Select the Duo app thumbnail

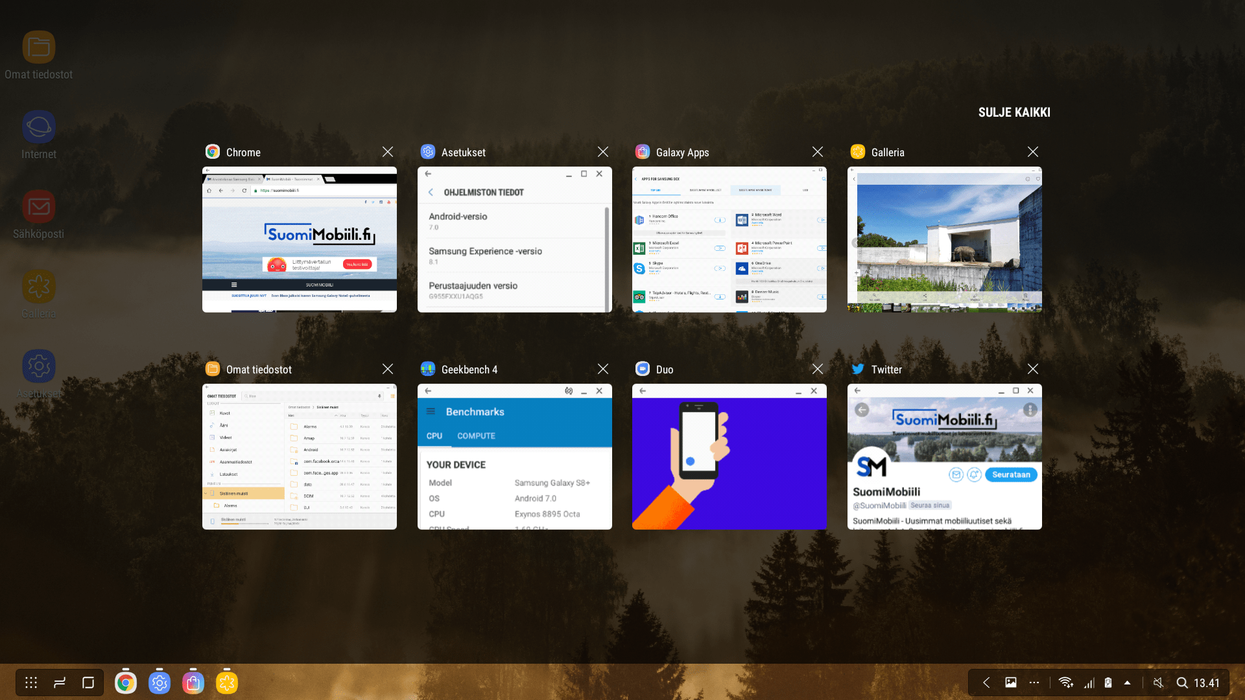pos(729,457)
